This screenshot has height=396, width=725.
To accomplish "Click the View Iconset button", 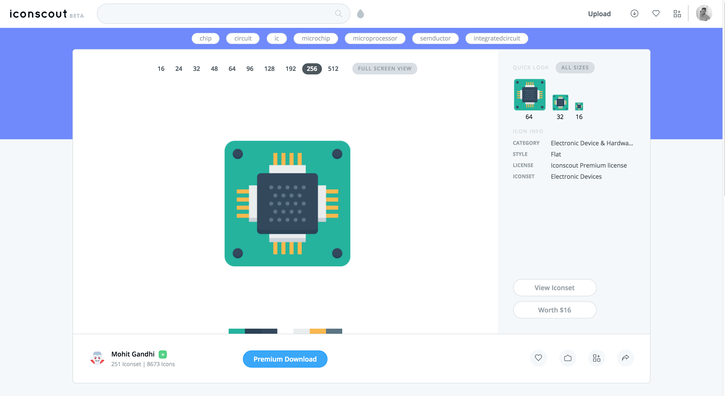I will click(554, 288).
